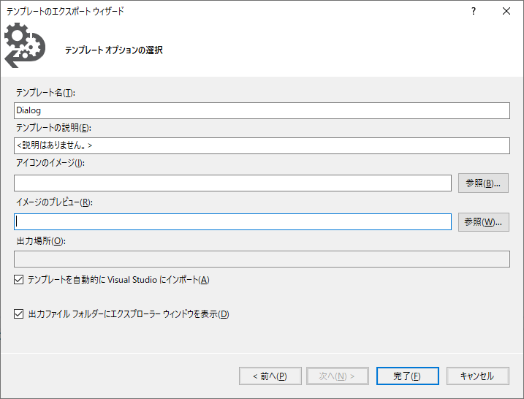Click the 出力場所(O) label
The height and width of the screenshot is (399, 524).
click(x=40, y=241)
